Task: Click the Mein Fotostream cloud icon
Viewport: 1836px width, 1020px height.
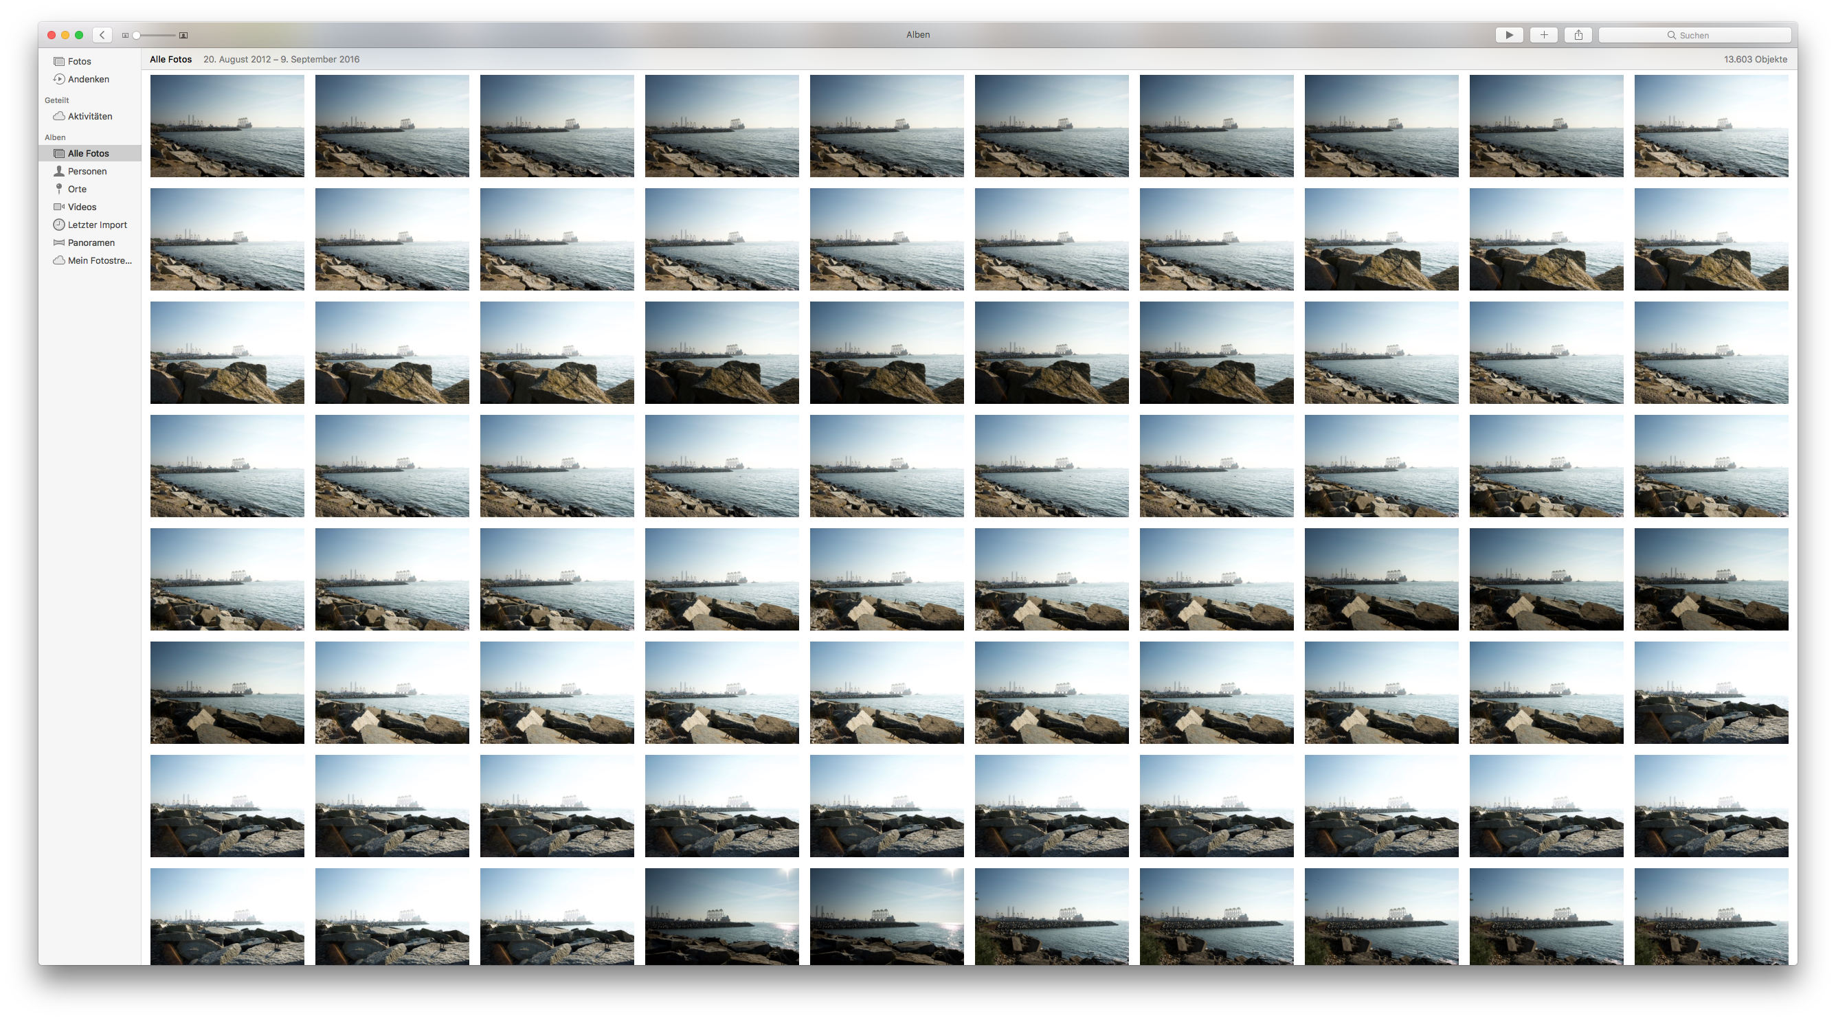Action: pos(59,261)
